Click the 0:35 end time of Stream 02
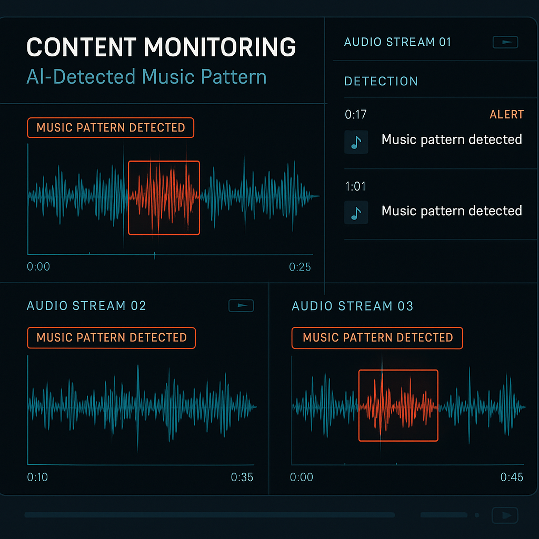The height and width of the screenshot is (539, 539). (x=242, y=477)
